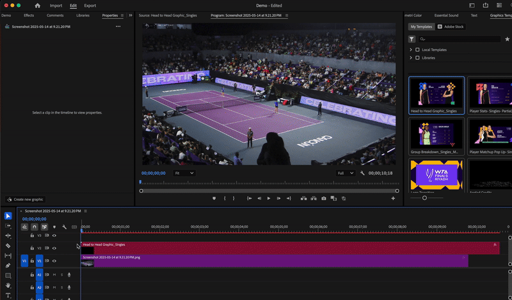Screen dimensions: 512x300
Task: Toggle V1 track output eye
Action: tap(54, 261)
